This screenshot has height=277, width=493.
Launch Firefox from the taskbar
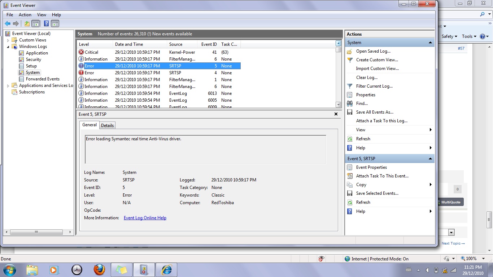(x=99, y=270)
